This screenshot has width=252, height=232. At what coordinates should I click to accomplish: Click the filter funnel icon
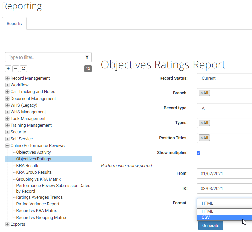(87, 57)
